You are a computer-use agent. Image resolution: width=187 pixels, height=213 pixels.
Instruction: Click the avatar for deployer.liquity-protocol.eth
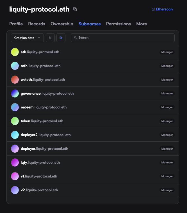click(x=15, y=148)
